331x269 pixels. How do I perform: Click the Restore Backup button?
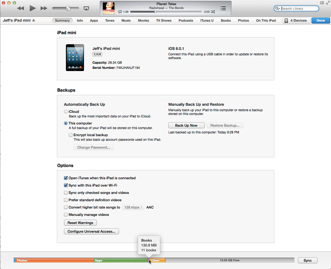point(225,125)
